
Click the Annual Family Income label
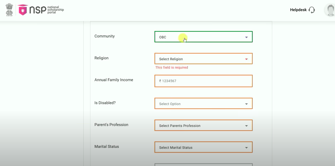click(x=114, y=80)
